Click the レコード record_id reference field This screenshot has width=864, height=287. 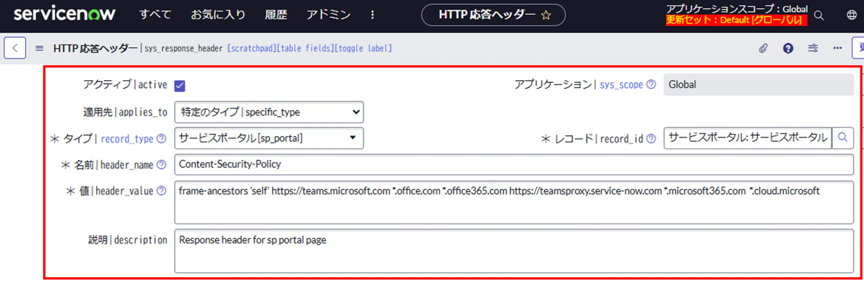[747, 138]
